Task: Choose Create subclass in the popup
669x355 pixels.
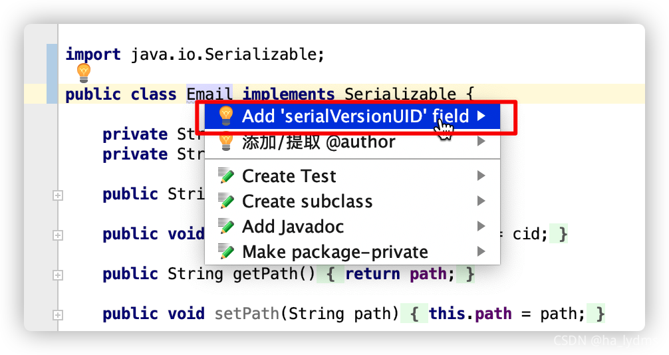Action: coord(307,201)
